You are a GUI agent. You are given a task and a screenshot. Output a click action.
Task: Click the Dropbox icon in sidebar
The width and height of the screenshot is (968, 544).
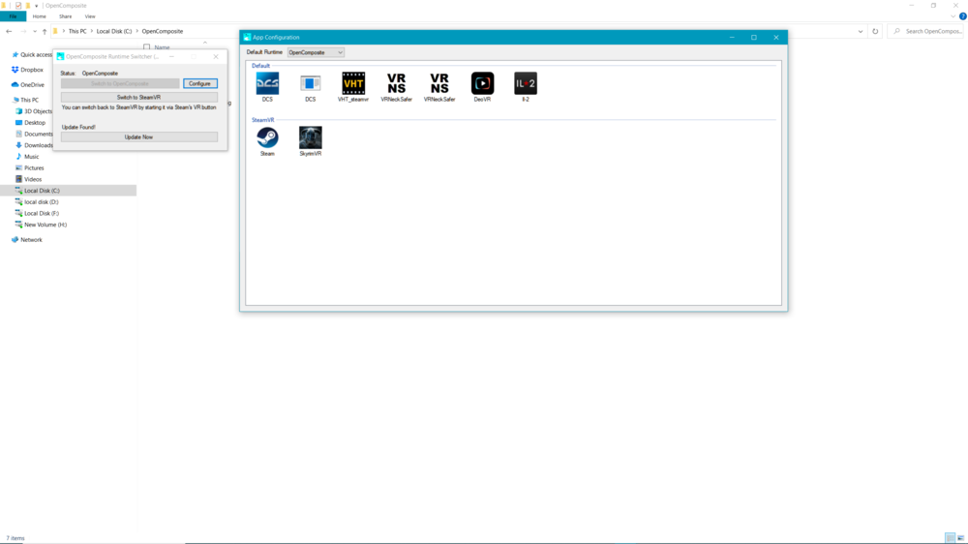coord(15,70)
